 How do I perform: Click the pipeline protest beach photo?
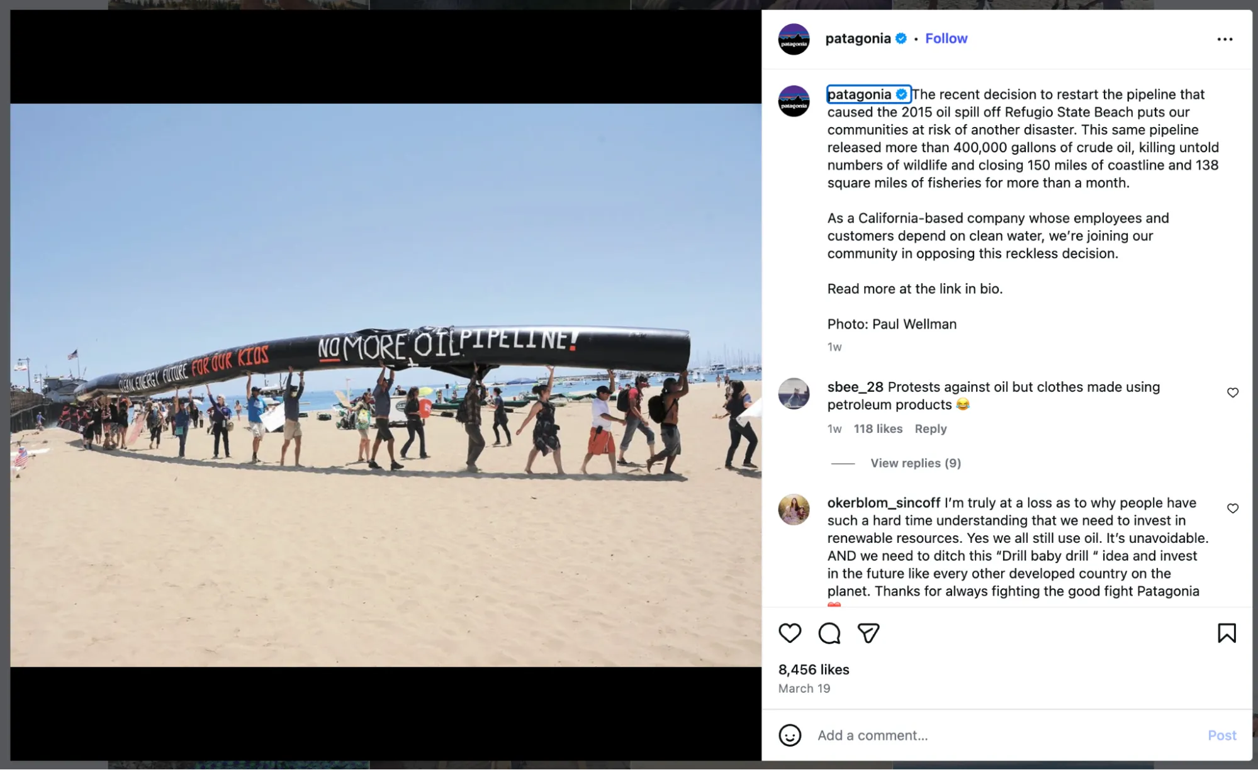tap(386, 385)
